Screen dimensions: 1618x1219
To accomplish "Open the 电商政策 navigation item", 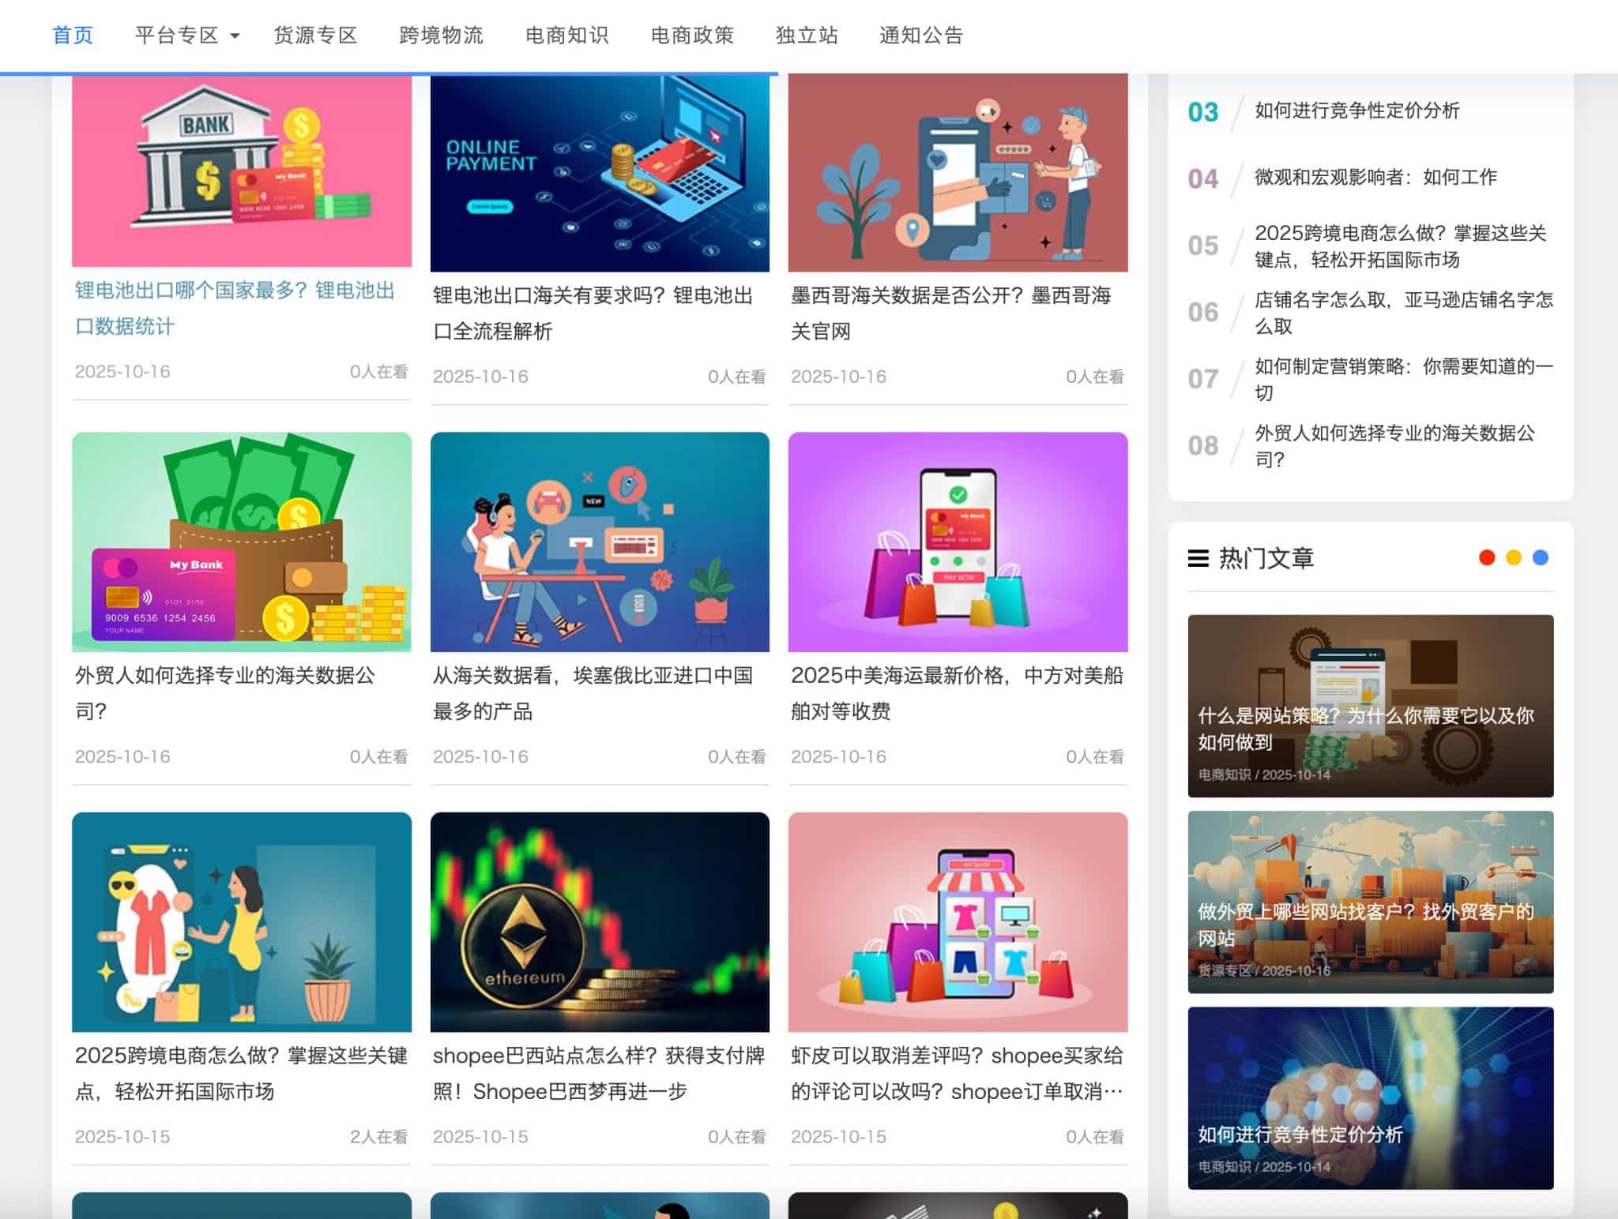I will (x=692, y=36).
